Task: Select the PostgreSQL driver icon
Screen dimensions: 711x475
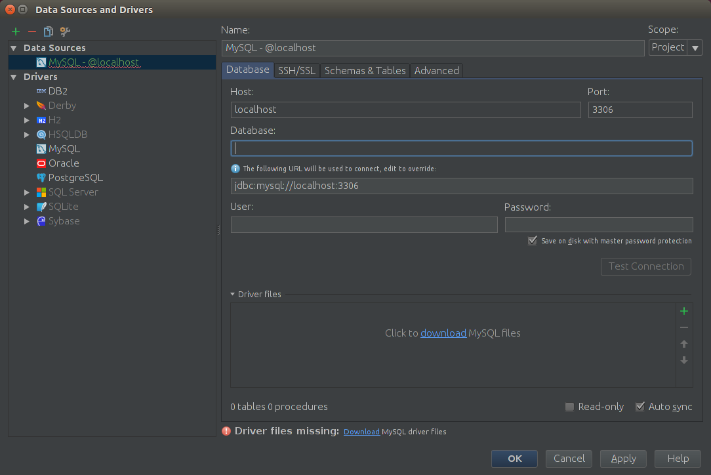Action: (x=41, y=178)
